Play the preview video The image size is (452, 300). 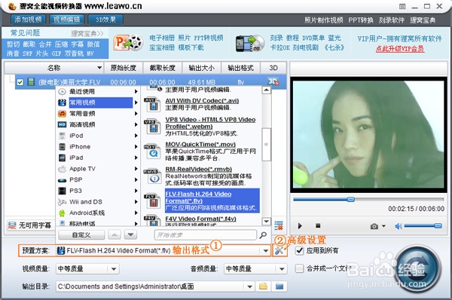(x=300, y=225)
